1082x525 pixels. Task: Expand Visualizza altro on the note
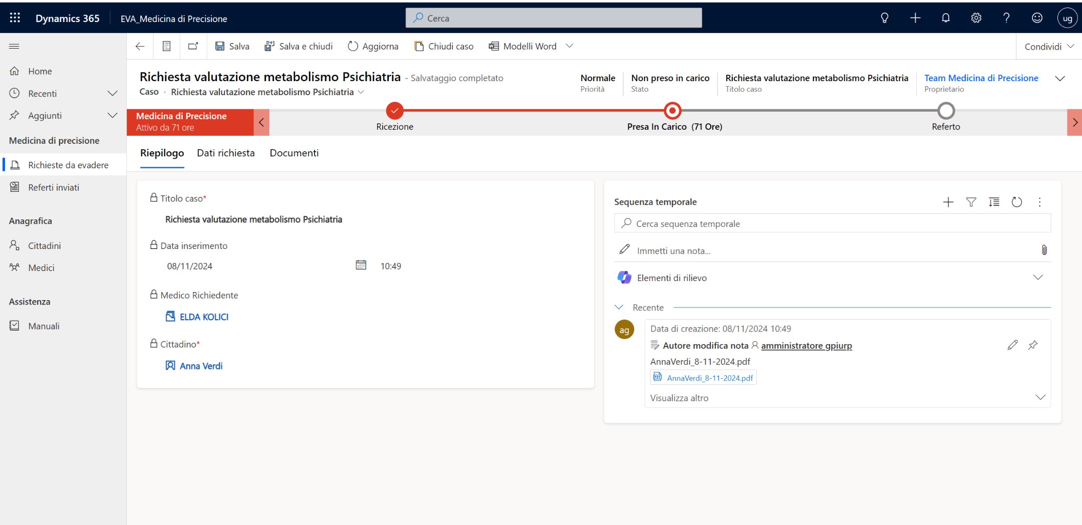pos(1040,398)
